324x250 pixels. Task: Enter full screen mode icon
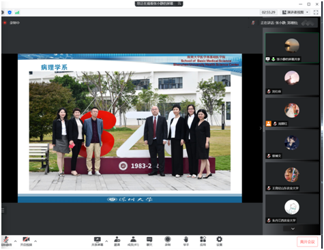[x=316, y=12]
